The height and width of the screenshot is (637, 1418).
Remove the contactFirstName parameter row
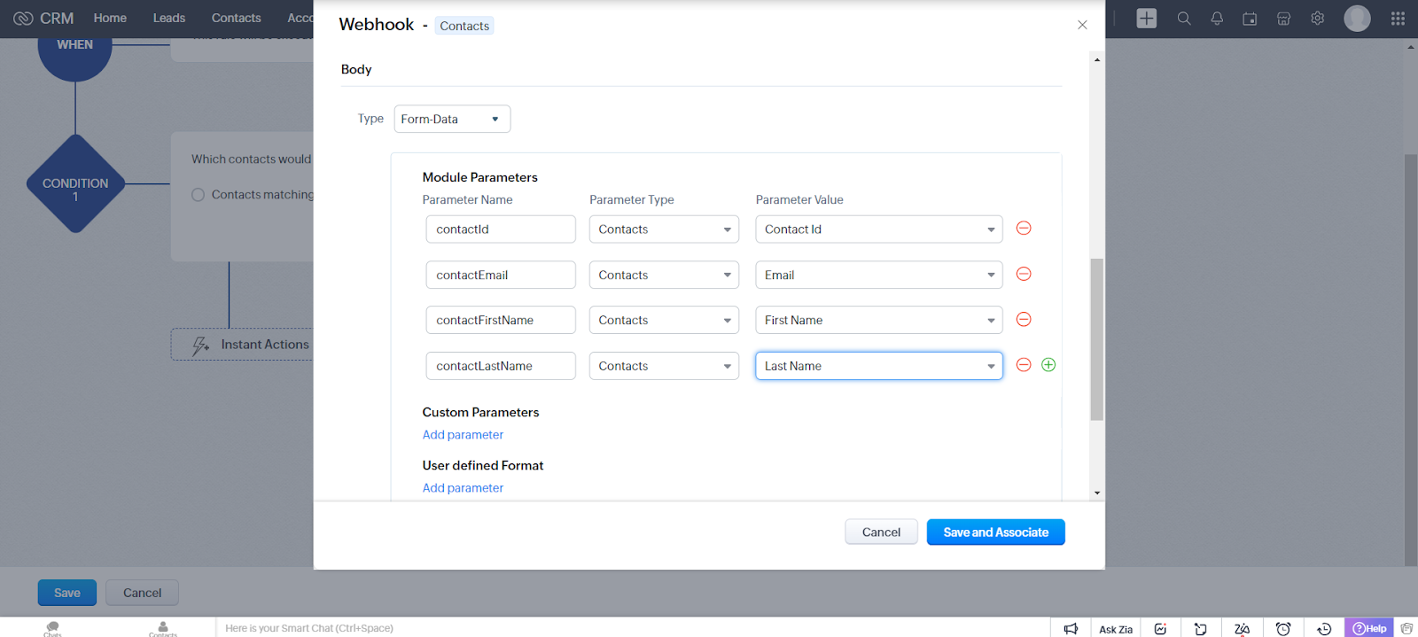1024,319
